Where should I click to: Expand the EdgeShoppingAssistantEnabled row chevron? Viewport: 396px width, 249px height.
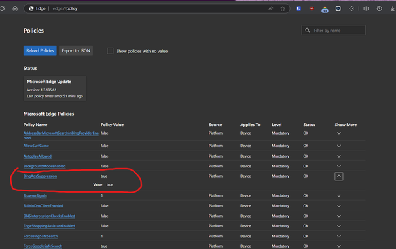pos(339,226)
